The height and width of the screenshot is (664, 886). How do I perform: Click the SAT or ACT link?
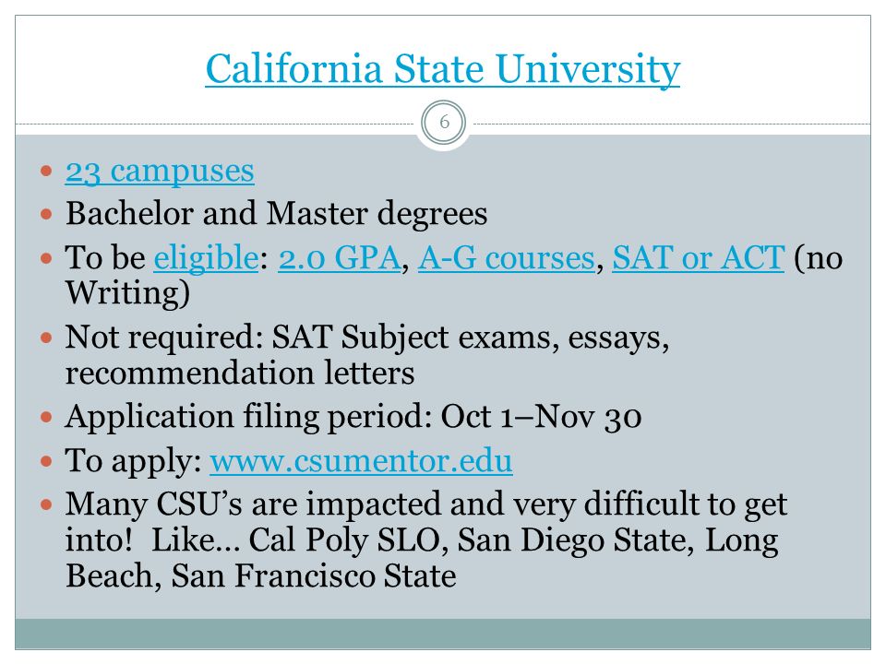tap(699, 258)
